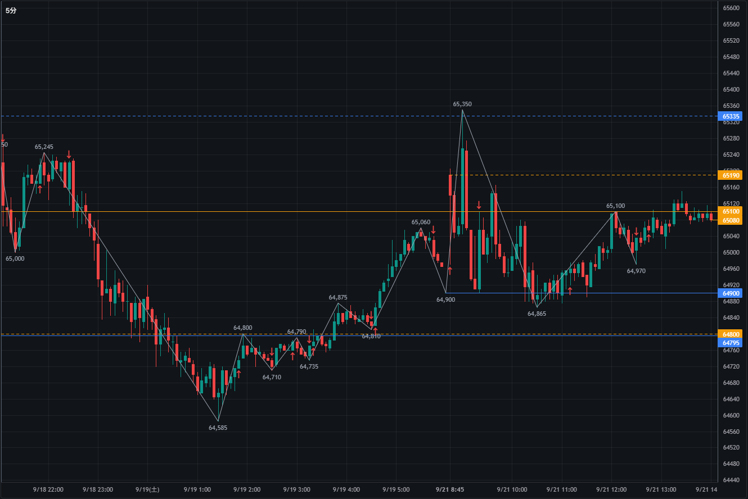Image resolution: width=748 pixels, height=499 pixels.
Task: Click the 65,350 swing high label
Action: [462, 104]
